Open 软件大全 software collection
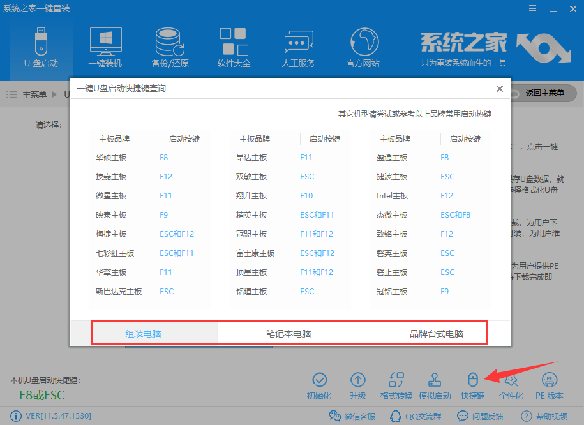This screenshot has height=425, width=584. coord(234,45)
